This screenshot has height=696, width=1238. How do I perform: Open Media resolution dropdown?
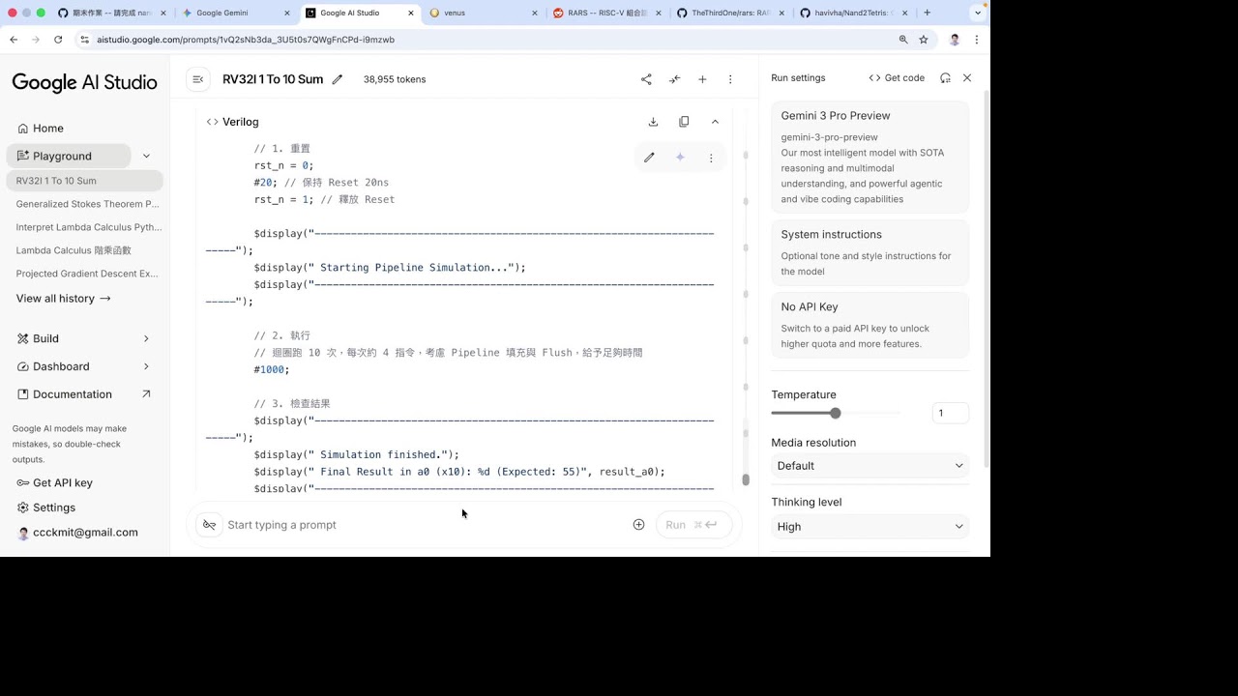pyautogui.click(x=870, y=466)
